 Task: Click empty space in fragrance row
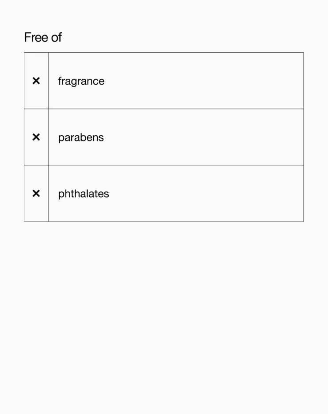click(205, 81)
